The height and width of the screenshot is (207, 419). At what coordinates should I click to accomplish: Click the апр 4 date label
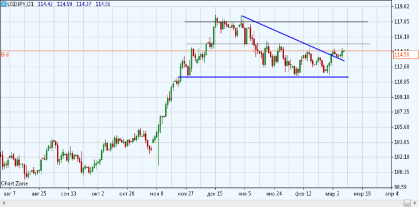391,194
